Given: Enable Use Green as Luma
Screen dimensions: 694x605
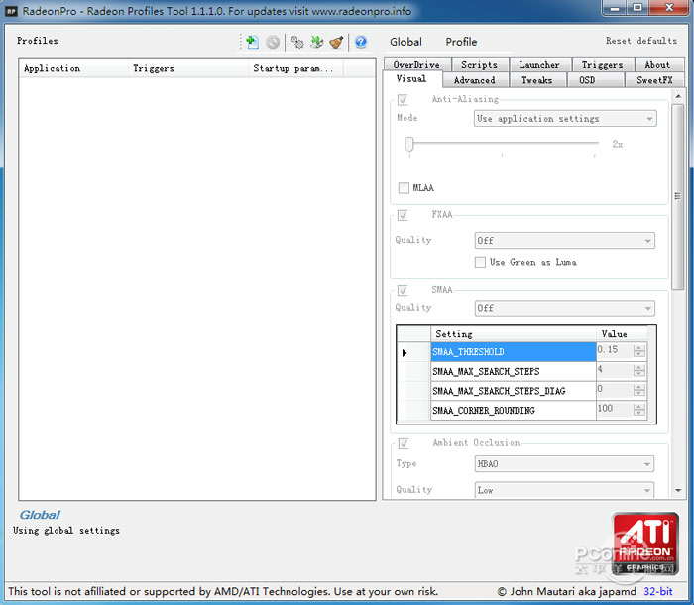Looking at the screenshot, I should (480, 262).
